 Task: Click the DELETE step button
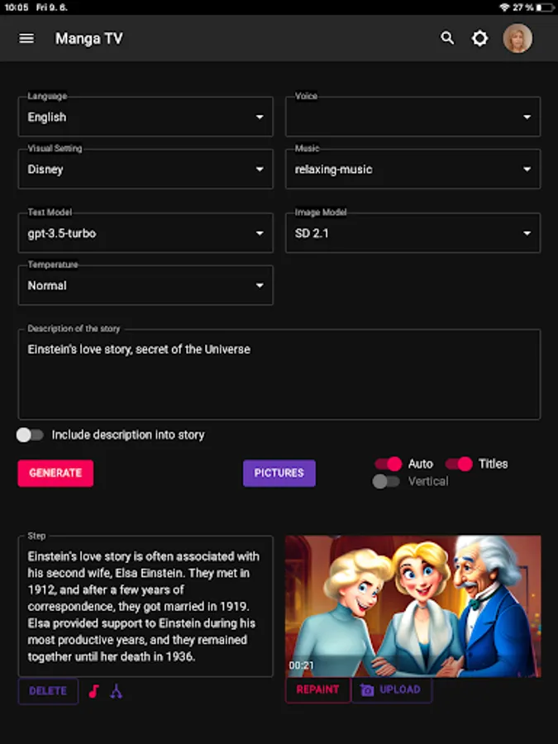point(48,691)
